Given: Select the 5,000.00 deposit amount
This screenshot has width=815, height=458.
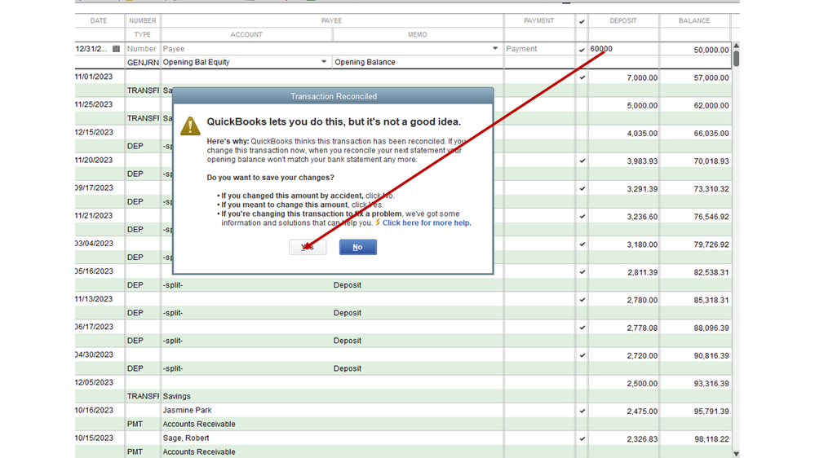Looking at the screenshot, I should pos(642,105).
